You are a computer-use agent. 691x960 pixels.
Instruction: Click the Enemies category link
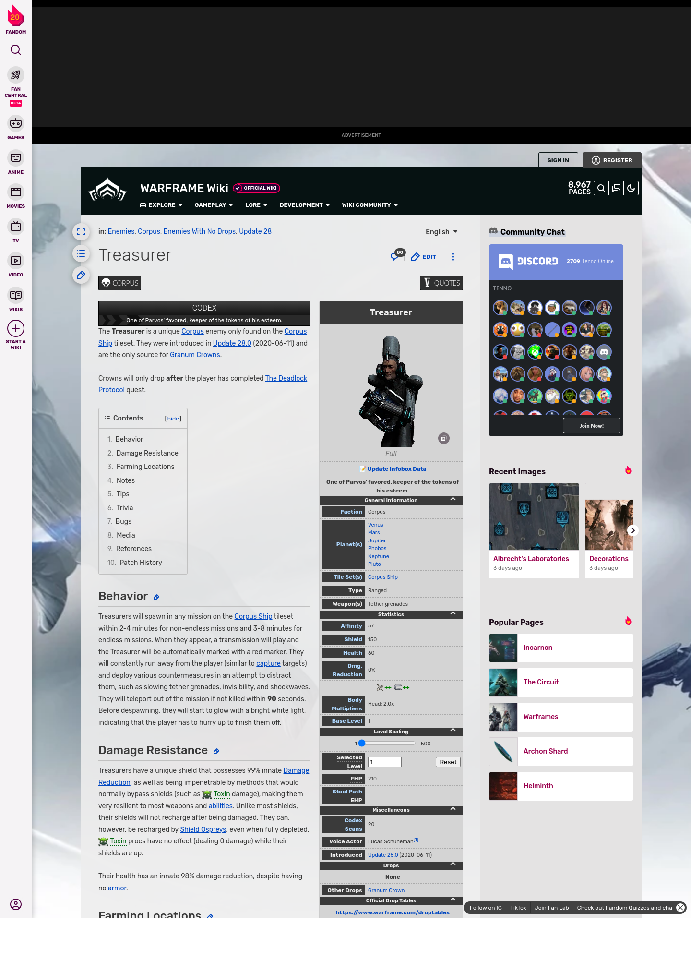click(x=121, y=231)
